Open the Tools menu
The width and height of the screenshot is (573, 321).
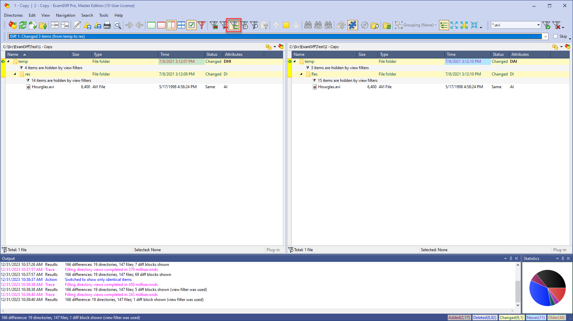coord(103,15)
